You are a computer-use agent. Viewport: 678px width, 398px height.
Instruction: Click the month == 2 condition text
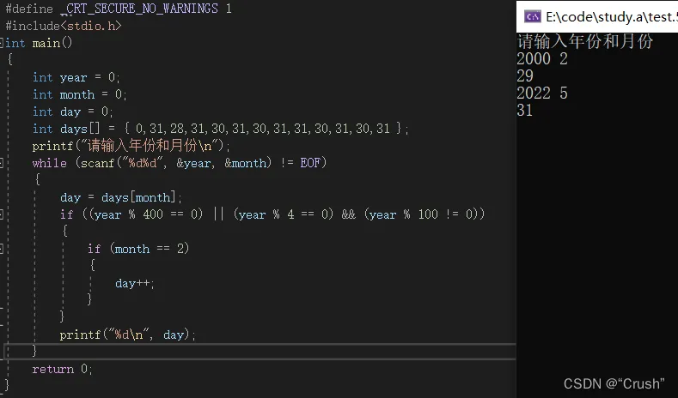pyautogui.click(x=150, y=249)
